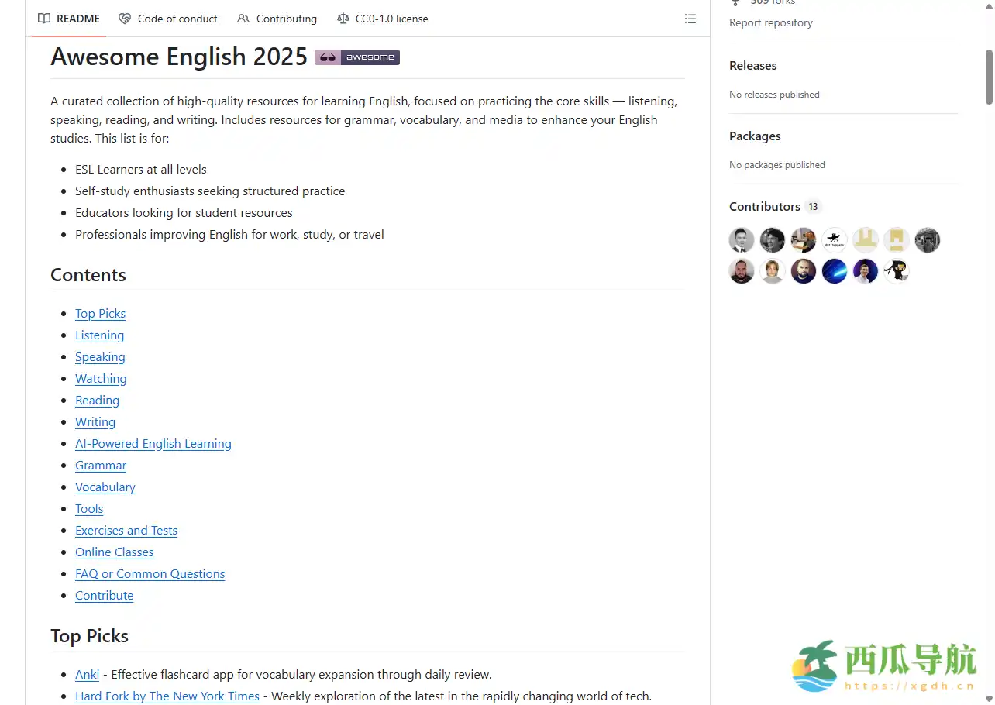Open the README outline list icon
Image resolution: width=995 pixels, height=705 pixels.
[690, 19]
